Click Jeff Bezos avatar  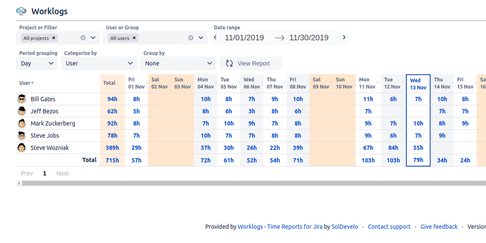(x=21, y=111)
